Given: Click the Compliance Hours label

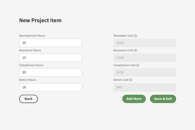Looking at the screenshot, I should (31, 65).
